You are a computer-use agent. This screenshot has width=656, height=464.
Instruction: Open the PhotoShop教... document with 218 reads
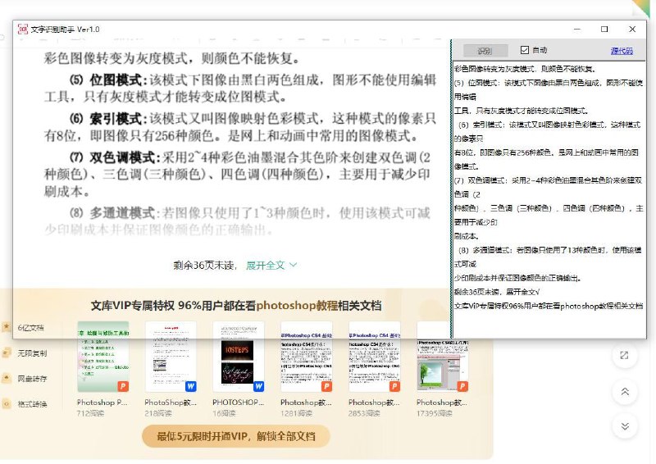pyautogui.click(x=171, y=357)
